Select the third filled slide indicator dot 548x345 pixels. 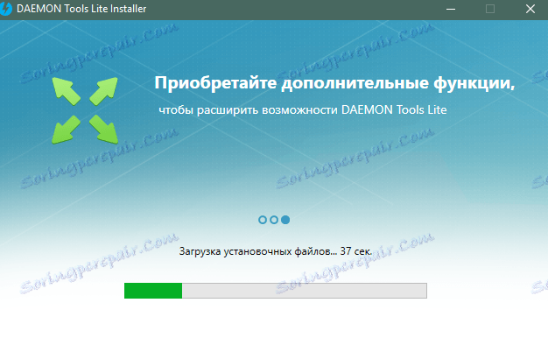tap(285, 220)
